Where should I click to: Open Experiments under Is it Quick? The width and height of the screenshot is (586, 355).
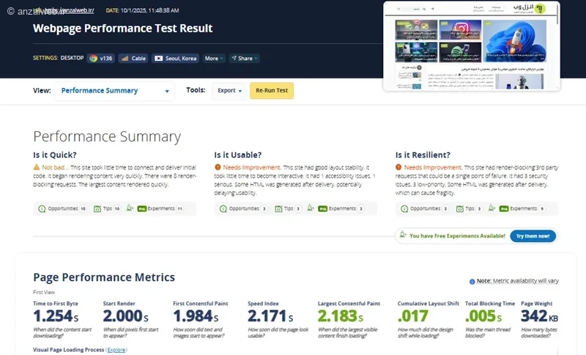click(x=155, y=209)
